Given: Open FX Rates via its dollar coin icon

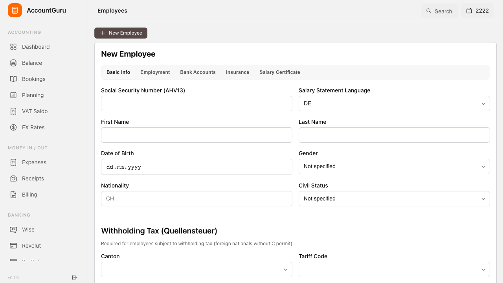Looking at the screenshot, I should coord(13,127).
